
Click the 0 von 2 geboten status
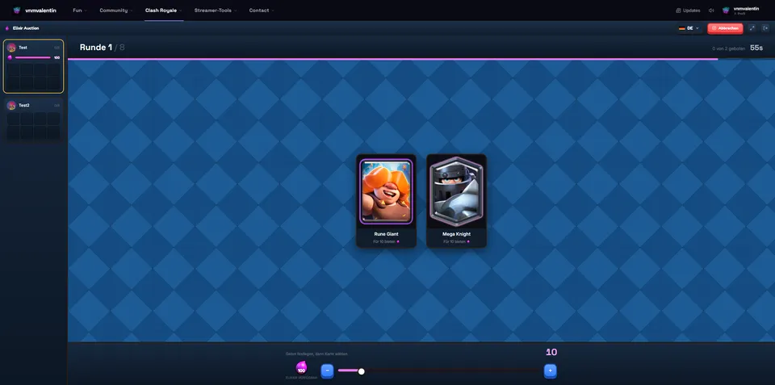click(x=728, y=48)
